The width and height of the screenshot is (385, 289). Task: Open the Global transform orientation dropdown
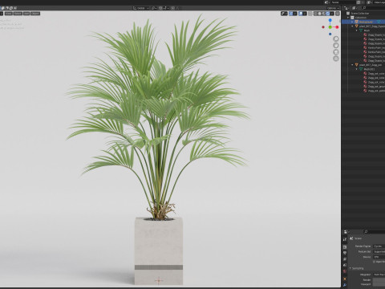click(141, 8)
